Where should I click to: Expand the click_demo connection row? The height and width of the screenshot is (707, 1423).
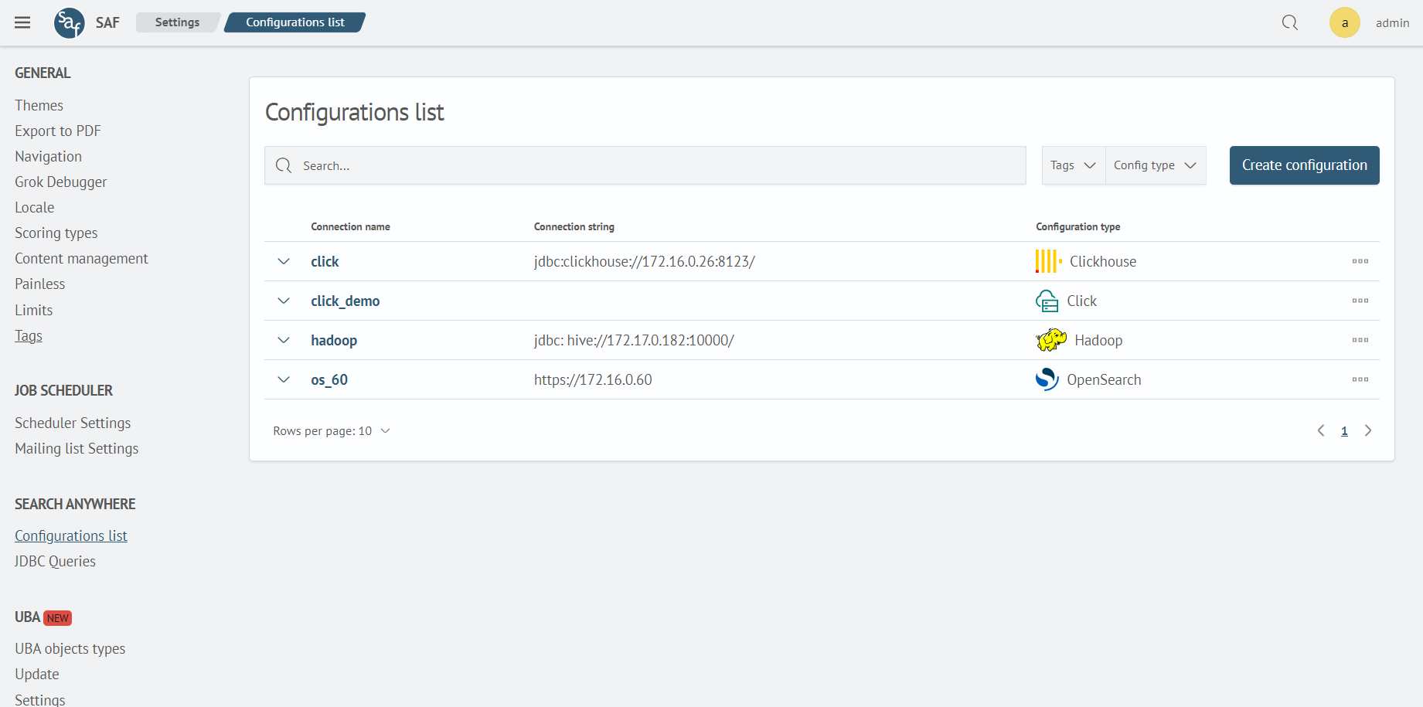tap(284, 301)
